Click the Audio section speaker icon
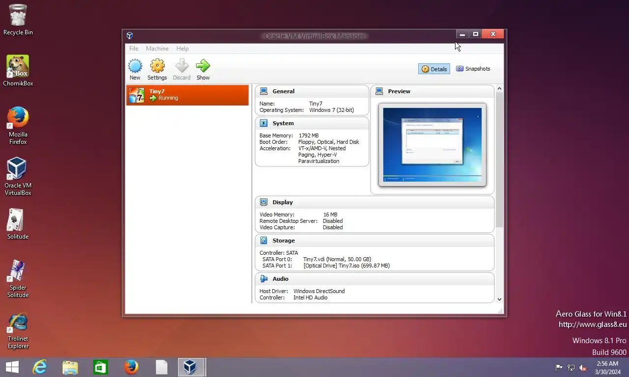The width and height of the screenshot is (629, 377). pos(264,279)
